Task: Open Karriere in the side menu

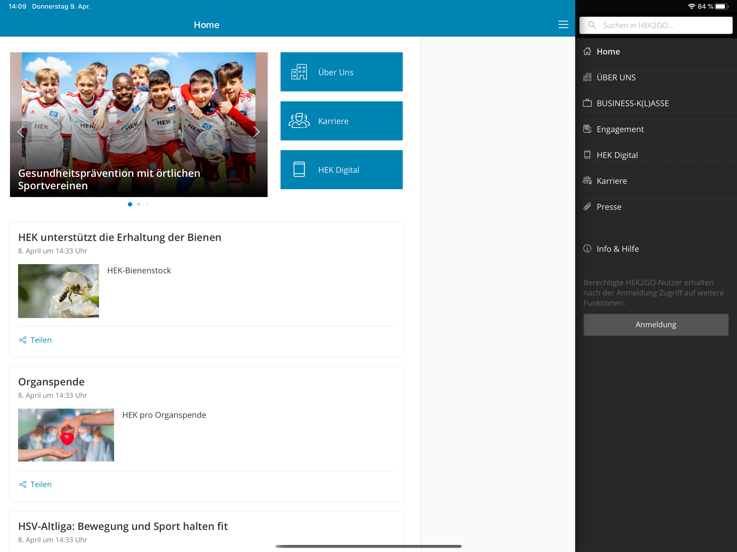Action: pyautogui.click(x=656, y=181)
